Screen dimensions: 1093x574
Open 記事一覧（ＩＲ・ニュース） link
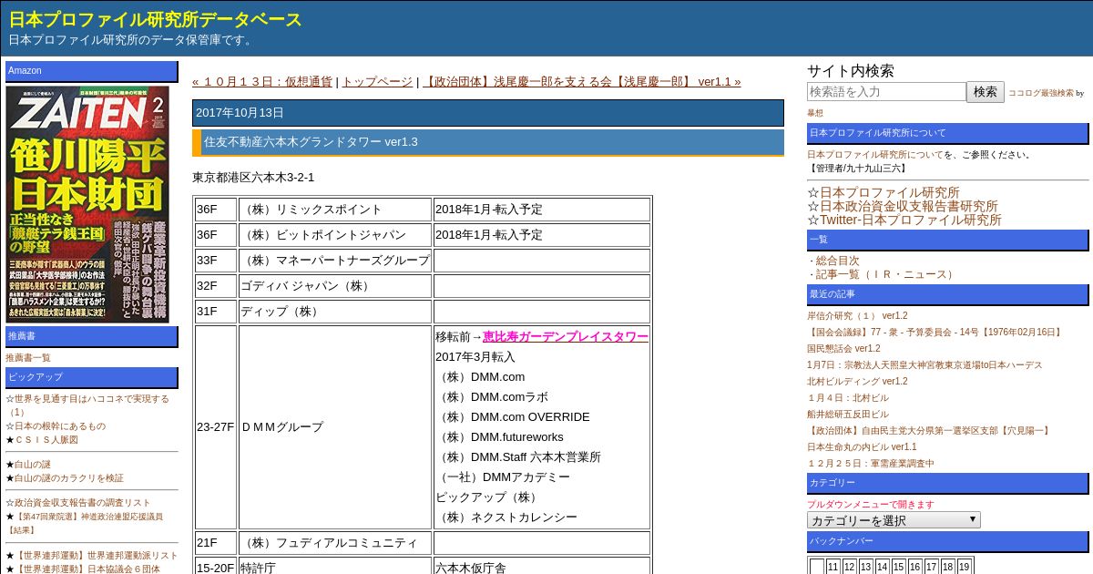coord(886,274)
